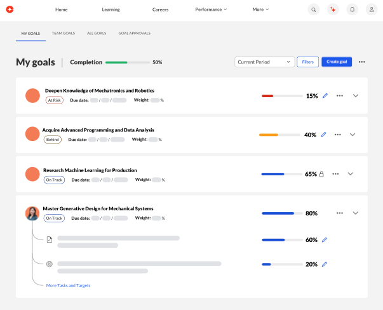The height and width of the screenshot is (310, 383).
Task: Open the Current Period dropdown
Action: coord(264,62)
